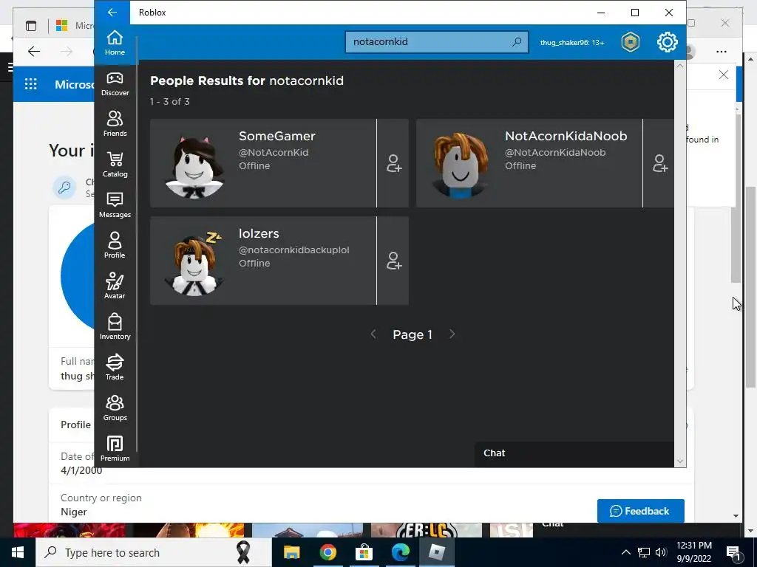757x567 pixels.
Task: Open Google Chrome from taskbar
Action: pyautogui.click(x=327, y=552)
